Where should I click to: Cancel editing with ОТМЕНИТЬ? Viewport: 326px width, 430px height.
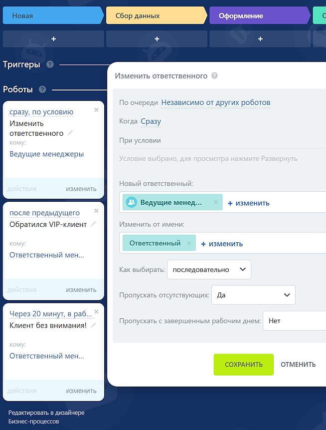pos(298,365)
